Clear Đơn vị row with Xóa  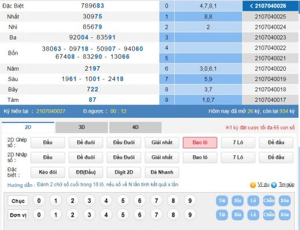[x=284, y=214]
